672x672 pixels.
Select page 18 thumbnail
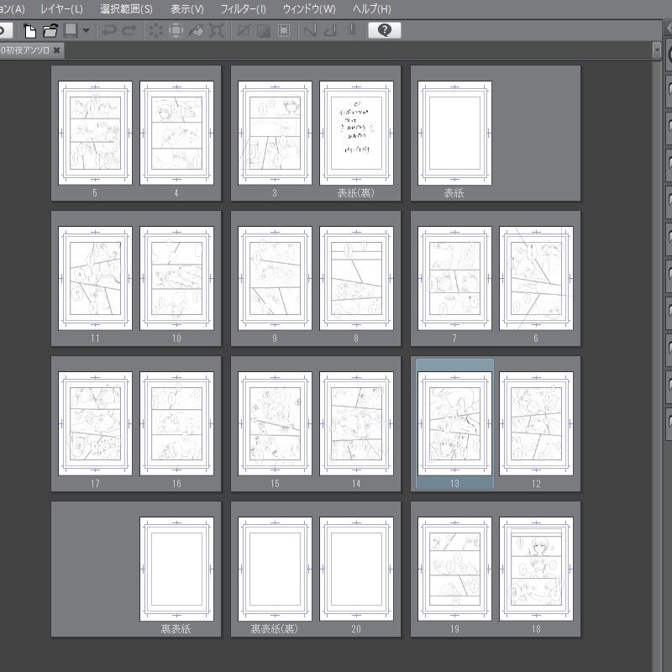click(x=536, y=569)
